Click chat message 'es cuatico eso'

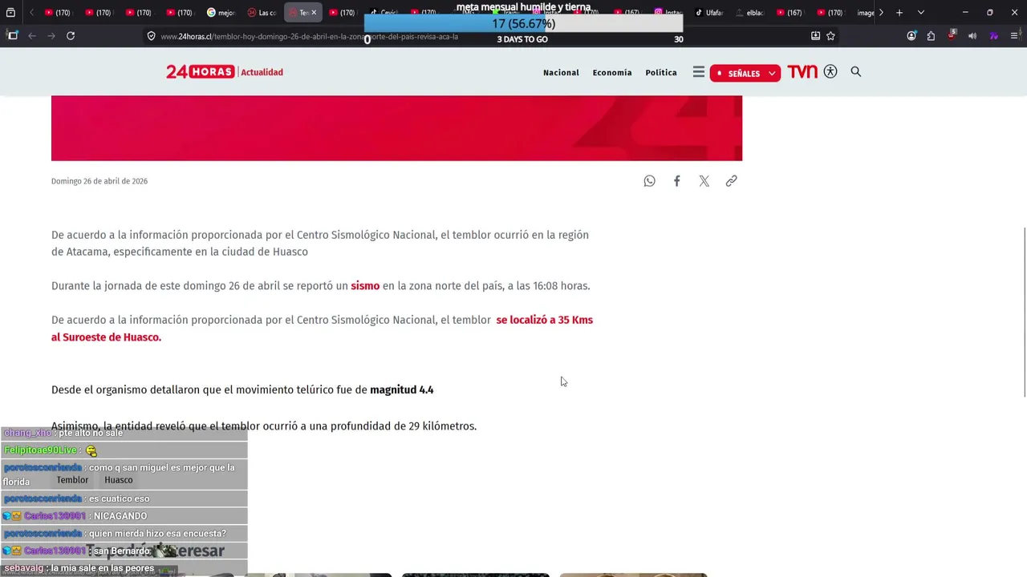click(x=119, y=498)
